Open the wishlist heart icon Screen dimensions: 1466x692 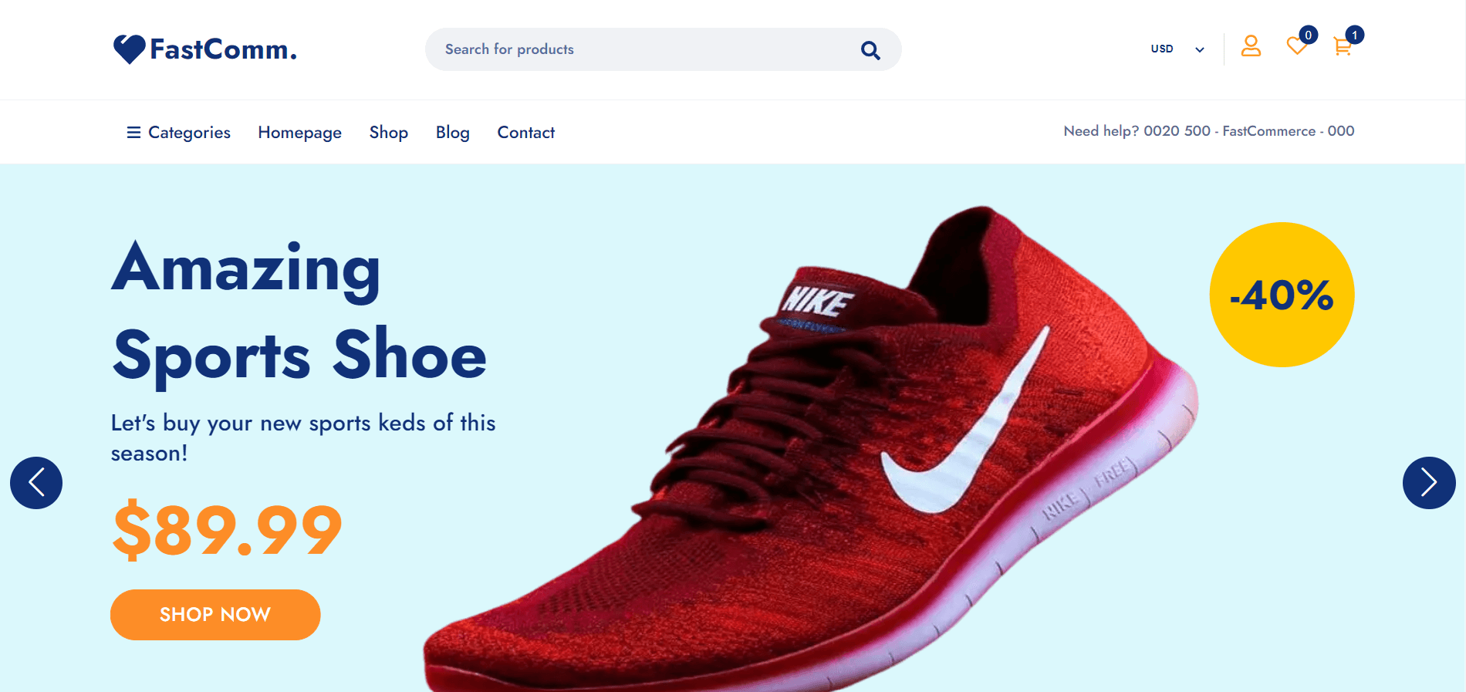click(1297, 46)
